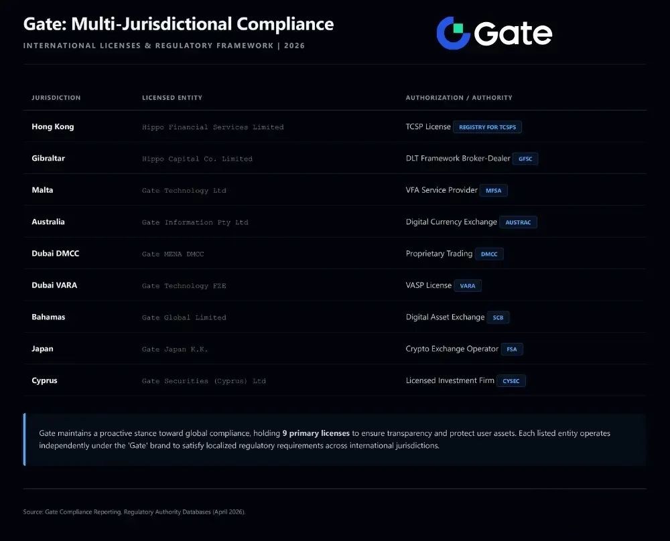The width and height of the screenshot is (670, 541).
Task: Click the Authorization / Authority column header
Action: click(459, 98)
